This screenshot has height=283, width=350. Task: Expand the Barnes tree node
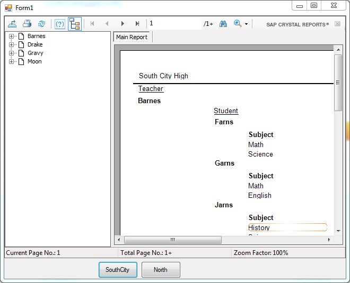pos(11,36)
